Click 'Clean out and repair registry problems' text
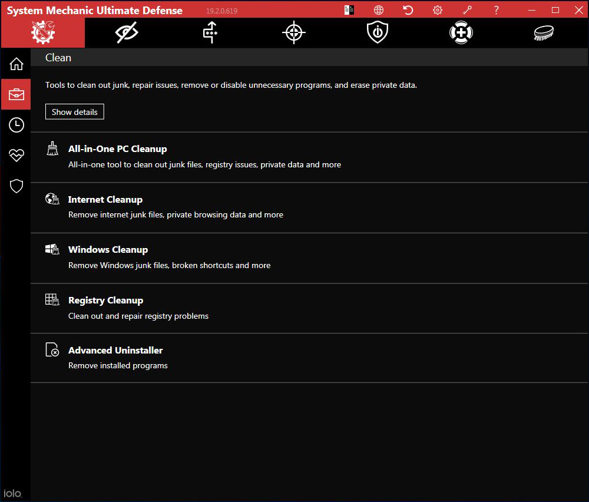The width and height of the screenshot is (589, 502). [x=138, y=316]
